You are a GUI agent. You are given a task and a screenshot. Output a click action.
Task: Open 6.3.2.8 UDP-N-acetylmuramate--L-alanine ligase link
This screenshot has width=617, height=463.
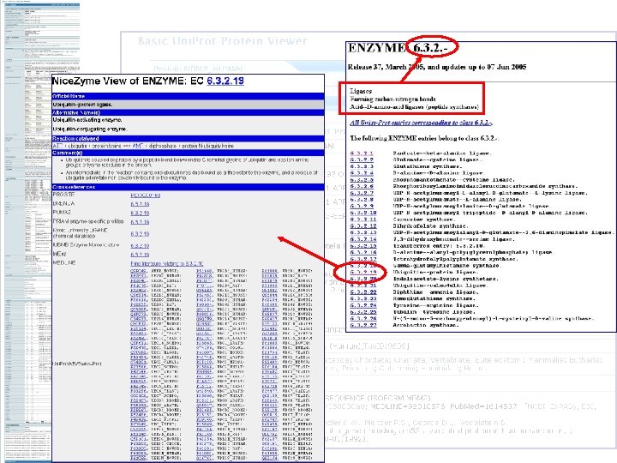click(x=362, y=200)
